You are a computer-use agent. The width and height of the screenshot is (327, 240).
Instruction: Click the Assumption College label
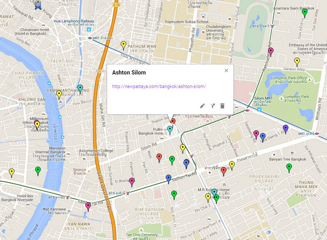tap(96, 152)
